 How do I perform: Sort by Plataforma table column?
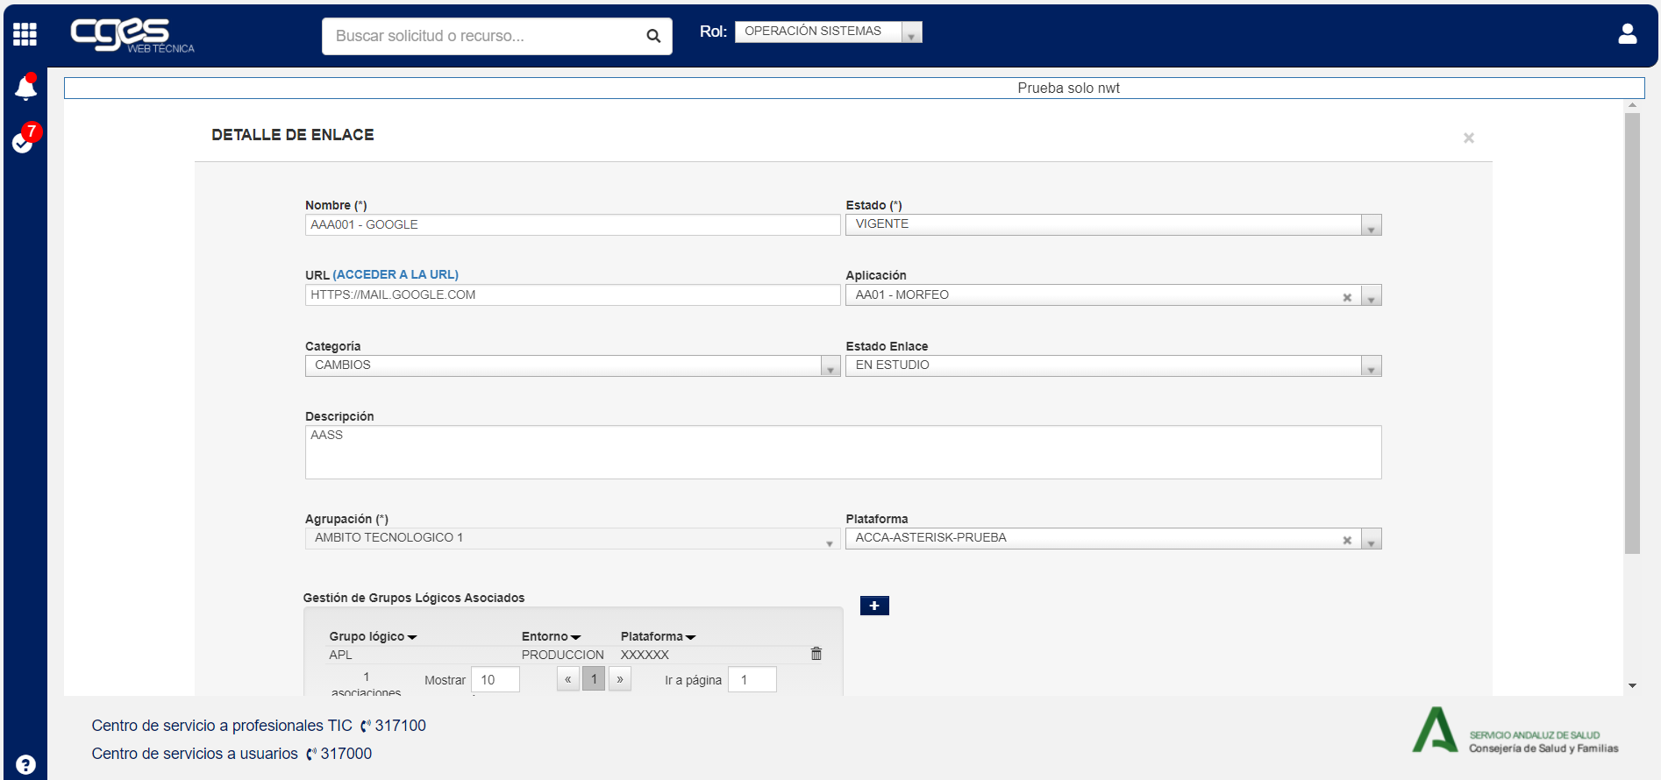658,636
